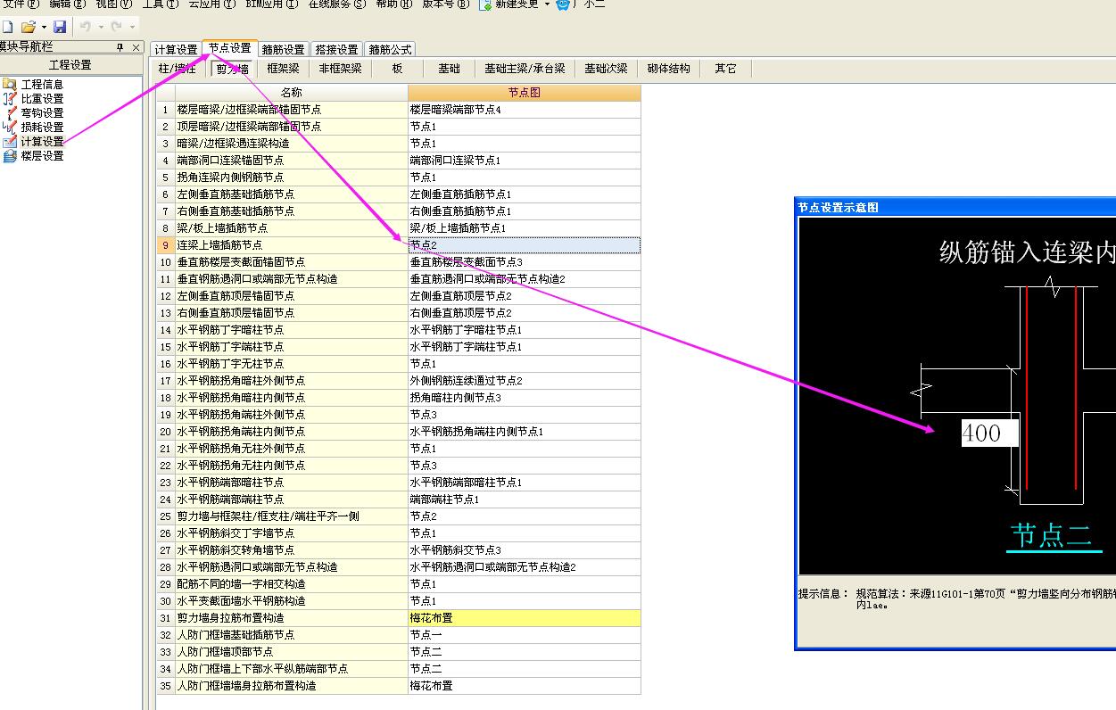Switch to the 箍筋设置 tab
The image size is (1116, 710).
[x=284, y=50]
